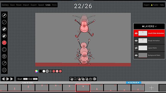This screenshot has width=166, height=93.
Task: Hide the Line & Color Animation layer
Action: (x=136, y=33)
